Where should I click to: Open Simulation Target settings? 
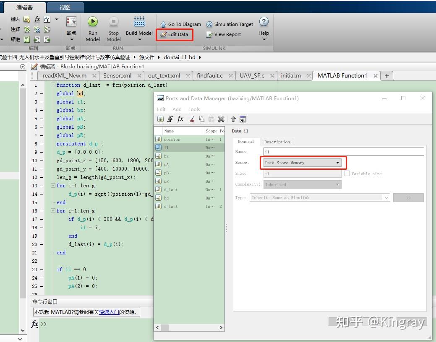[230, 24]
